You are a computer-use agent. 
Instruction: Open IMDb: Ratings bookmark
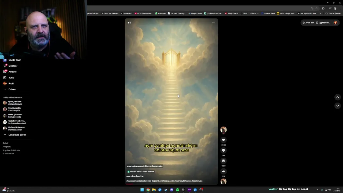coord(286,13)
